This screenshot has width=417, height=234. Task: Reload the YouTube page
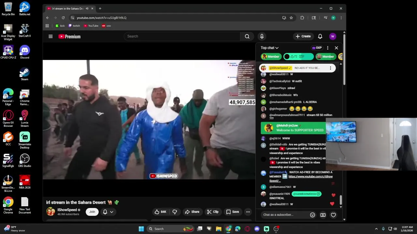point(63,18)
